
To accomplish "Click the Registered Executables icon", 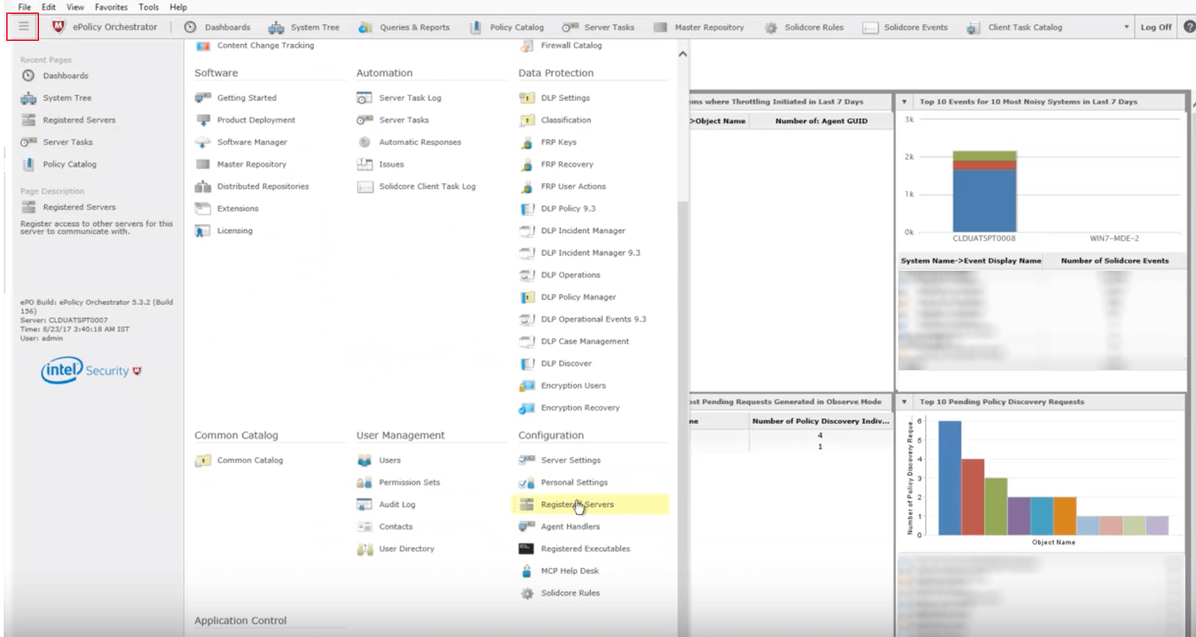I will tap(526, 548).
